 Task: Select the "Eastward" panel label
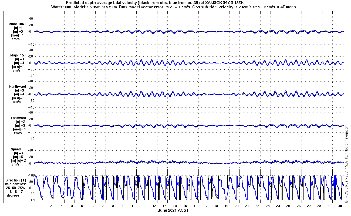coord(19,118)
